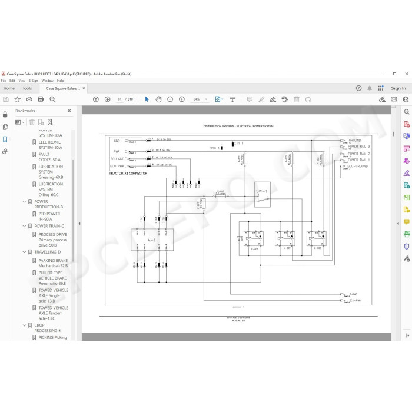Find current bookmark icon

point(50,122)
